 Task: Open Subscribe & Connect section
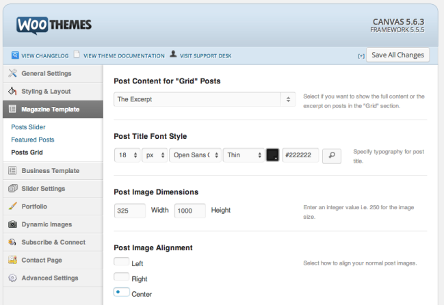(53, 242)
